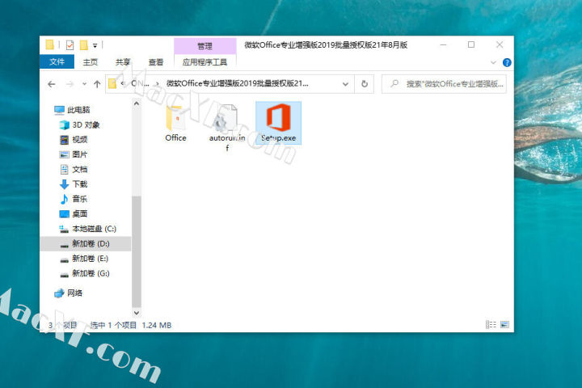Click status text '1.24 MB'
Screen dimensions: 582x388
tap(157, 325)
